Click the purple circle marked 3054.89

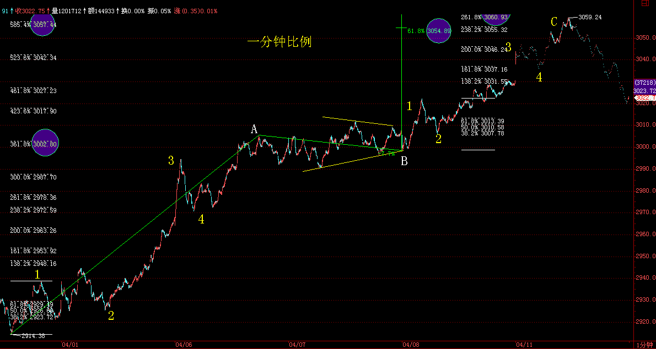pyautogui.click(x=439, y=31)
